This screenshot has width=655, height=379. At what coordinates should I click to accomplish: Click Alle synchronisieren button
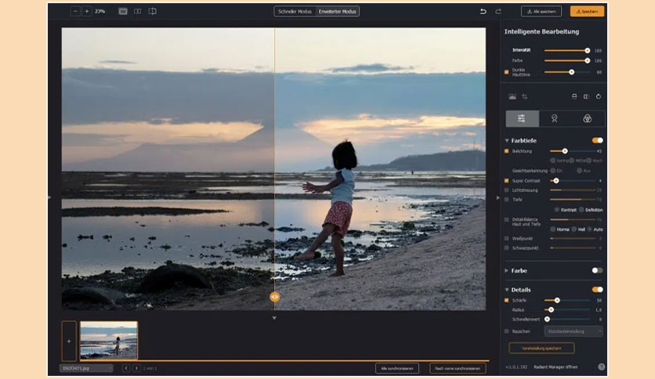coord(397,368)
